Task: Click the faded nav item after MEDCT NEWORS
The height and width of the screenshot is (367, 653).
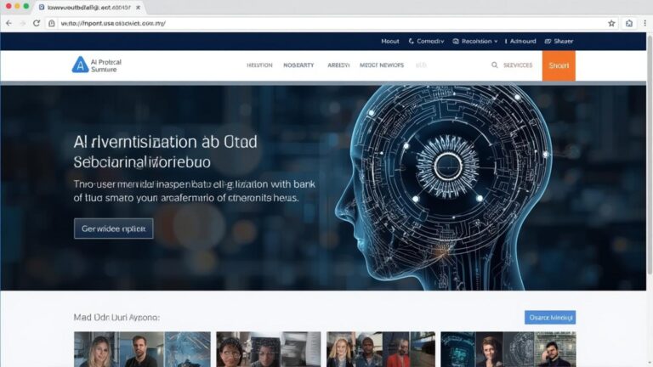Action: point(421,65)
